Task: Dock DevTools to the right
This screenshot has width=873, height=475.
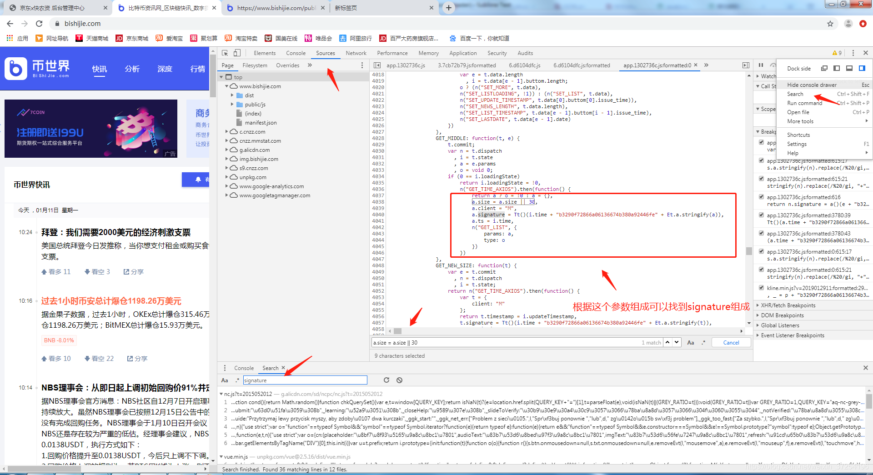Action: (x=862, y=68)
